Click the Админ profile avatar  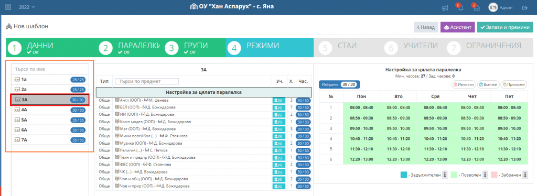(493, 7)
